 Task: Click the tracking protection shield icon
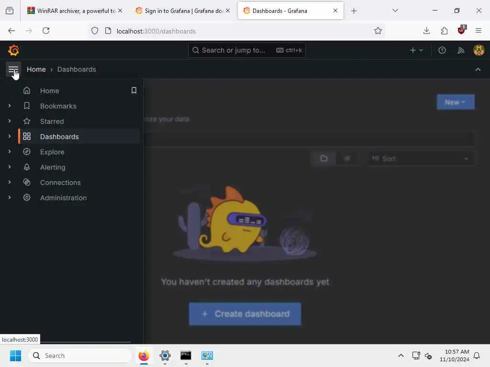(x=95, y=31)
